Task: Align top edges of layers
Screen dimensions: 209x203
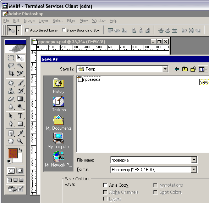Action: pyautogui.click(x=110, y=30)
